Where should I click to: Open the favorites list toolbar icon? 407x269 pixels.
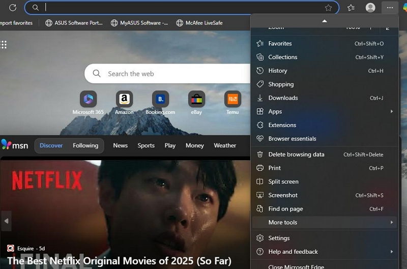tap(351, 8)
